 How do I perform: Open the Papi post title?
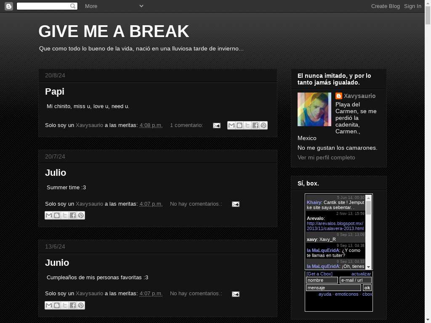click(55, 91)
